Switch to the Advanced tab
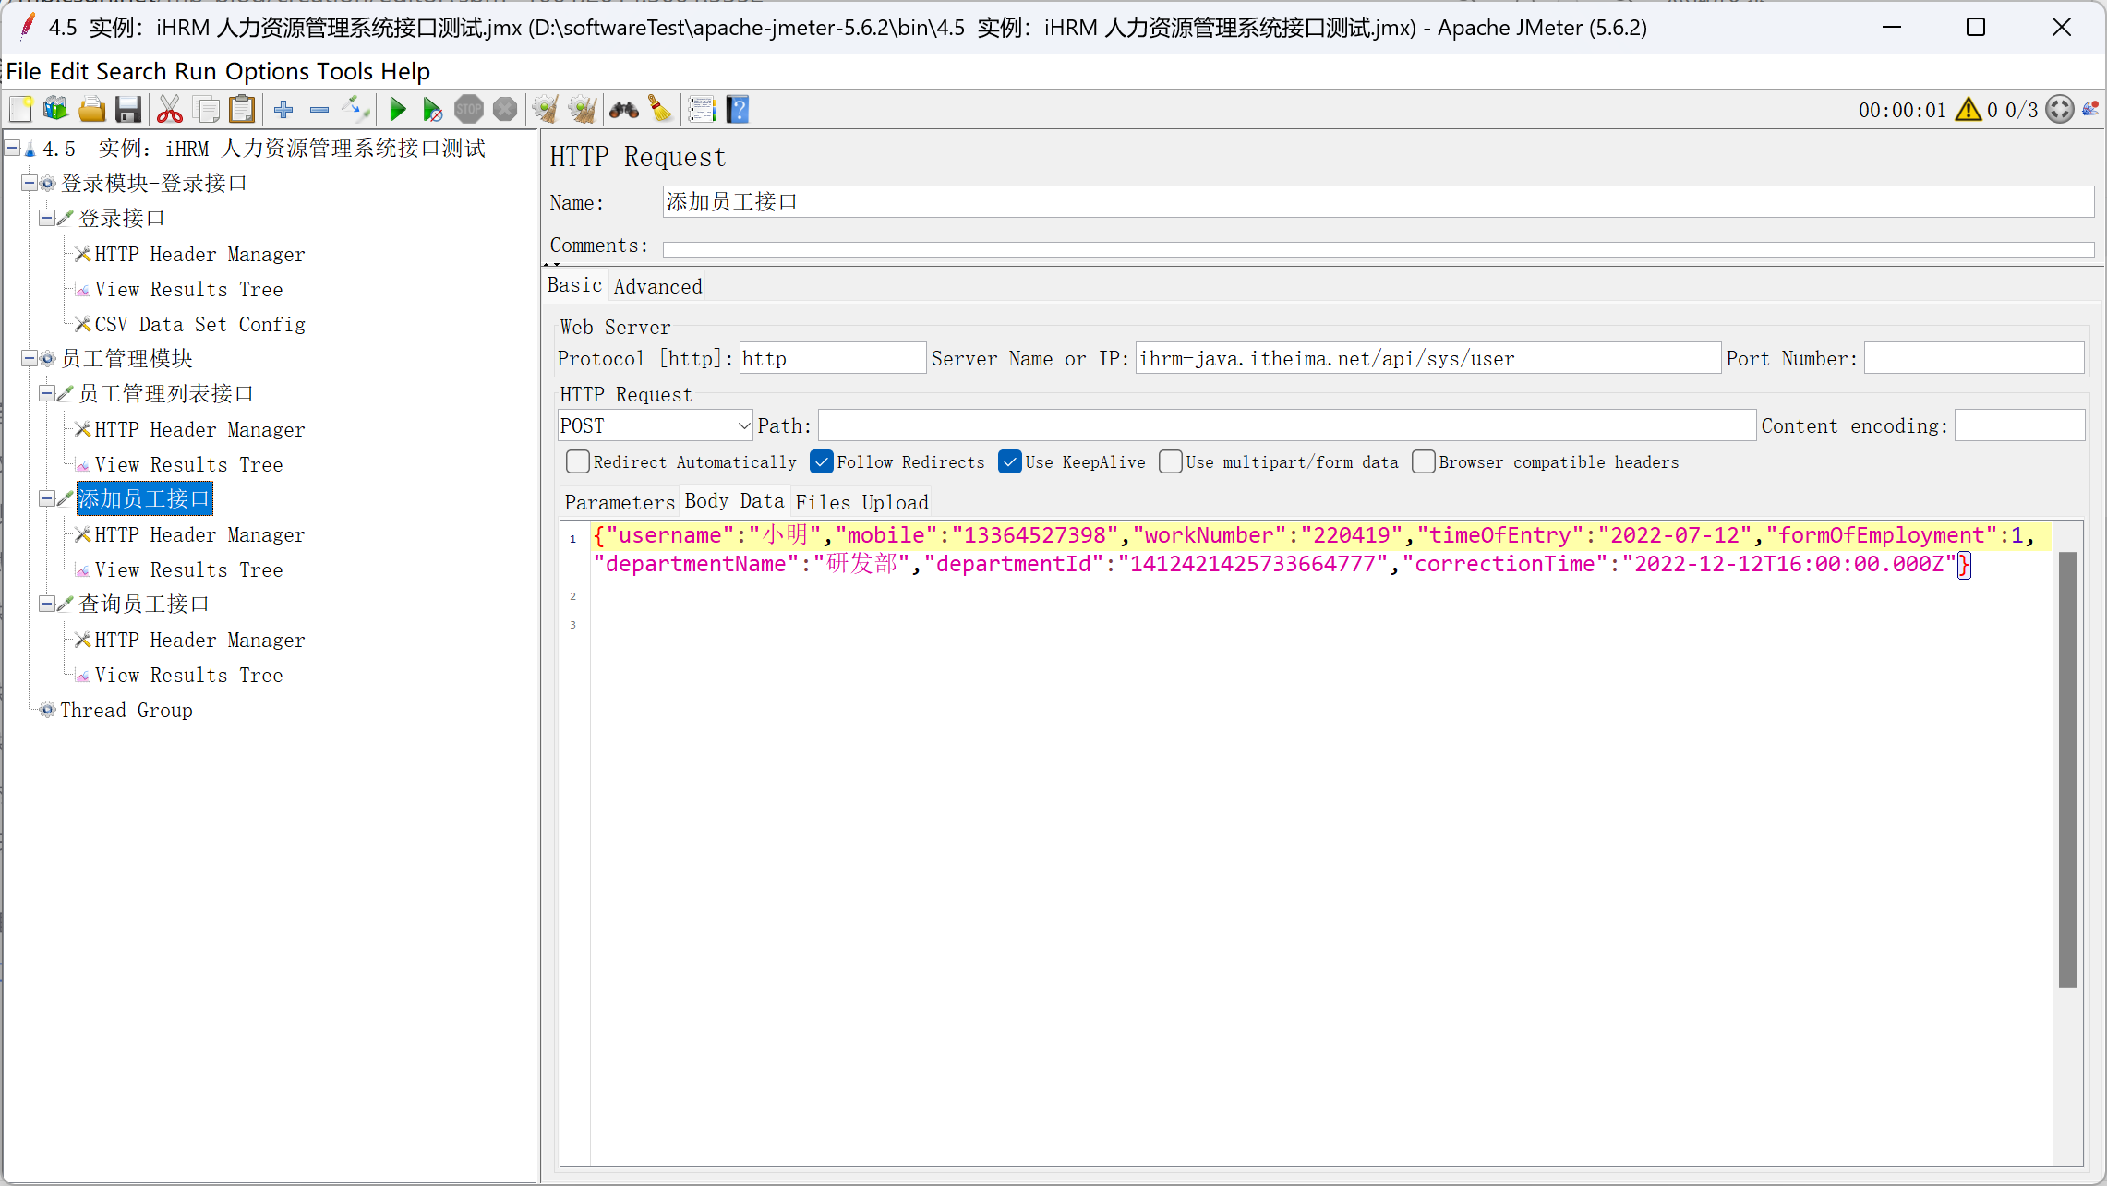2107x1186 pixels. [657, 286]
